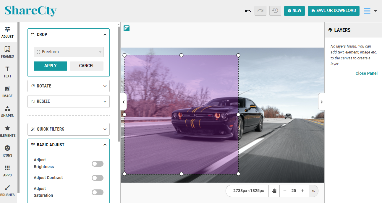Viewport: 382px width, 203px height.
Task: Apply the current crop
Action: 50,66
